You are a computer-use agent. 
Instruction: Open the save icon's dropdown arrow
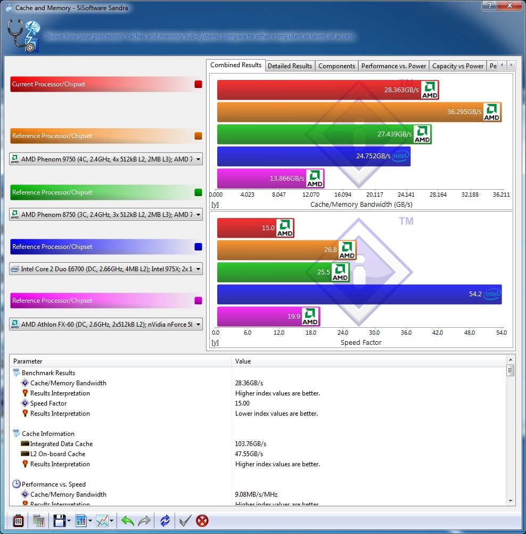click(x=69, y=521)
